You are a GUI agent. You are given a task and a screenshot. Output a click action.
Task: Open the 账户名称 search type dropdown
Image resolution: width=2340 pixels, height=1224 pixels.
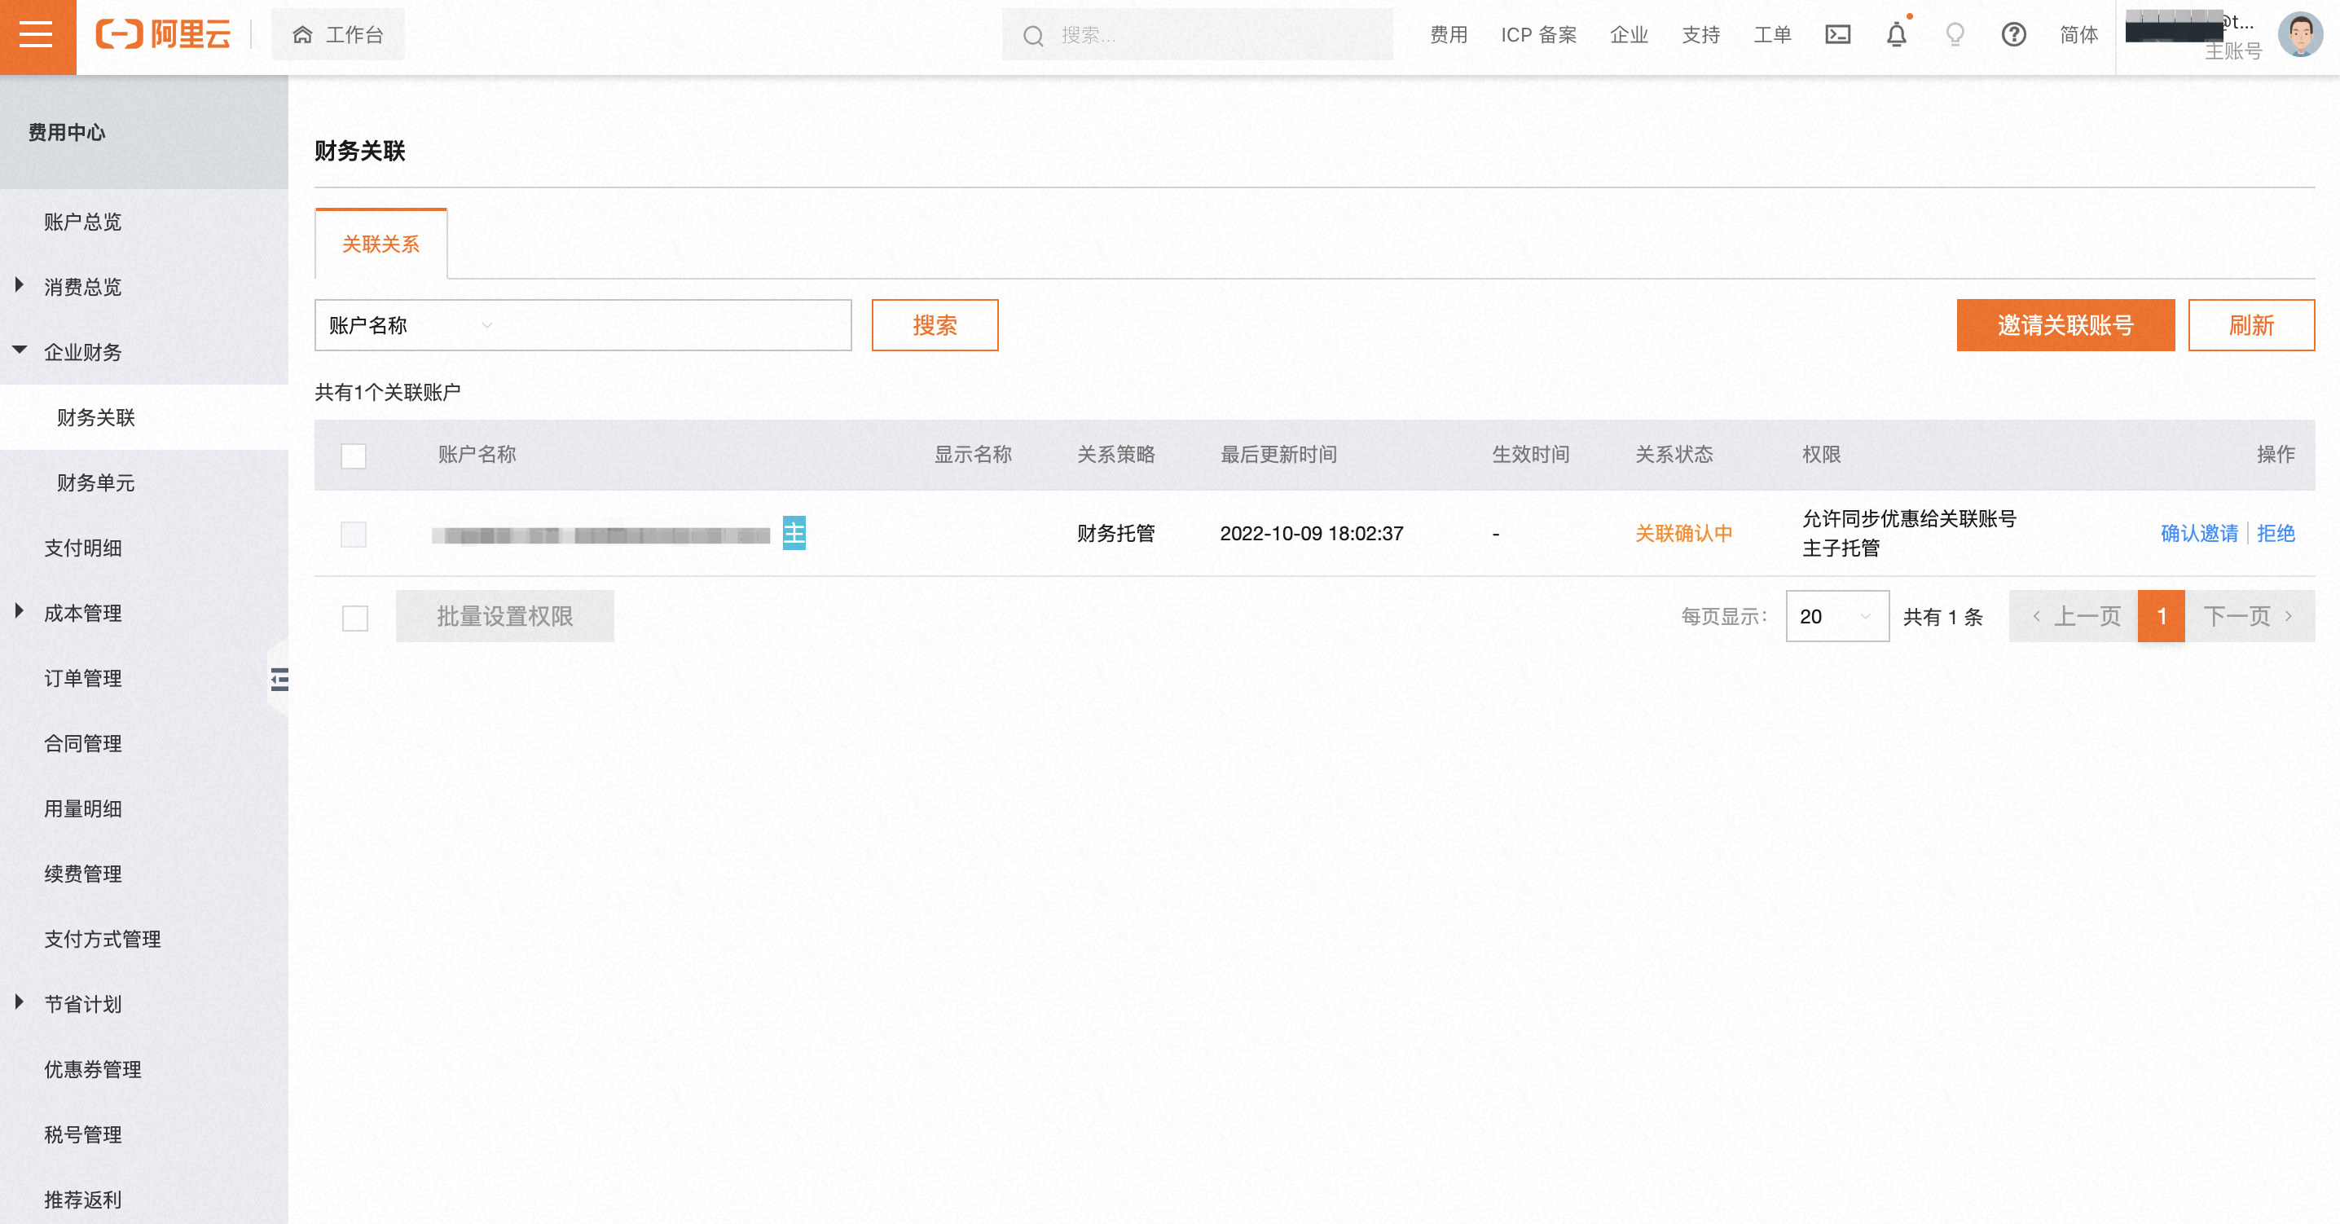(x=411, y=325)
